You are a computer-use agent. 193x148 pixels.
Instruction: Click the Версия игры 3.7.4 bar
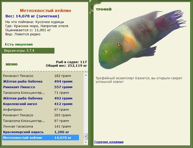coord(28,51)
